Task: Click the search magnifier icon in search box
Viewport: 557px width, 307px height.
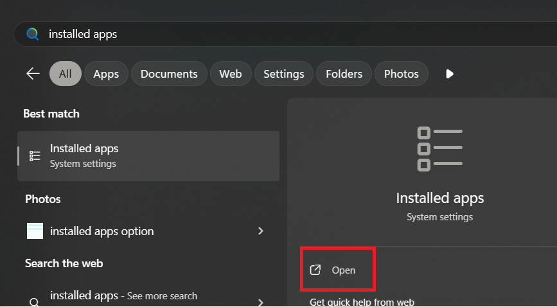Action: [32, 34]
